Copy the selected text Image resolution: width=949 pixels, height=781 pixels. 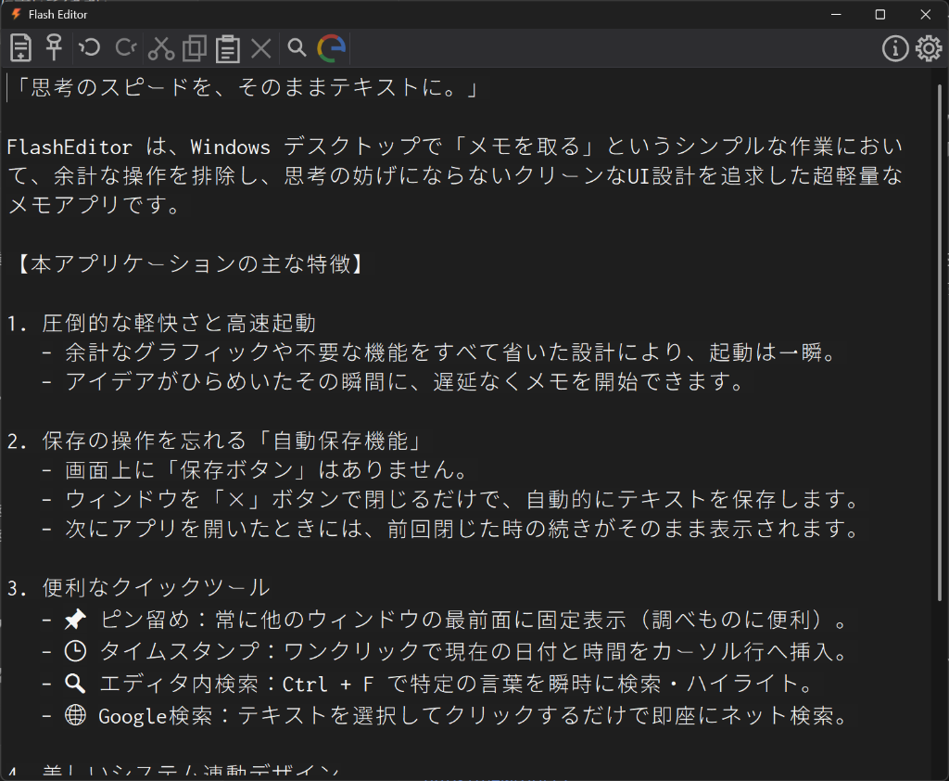(x=195, y=48)
